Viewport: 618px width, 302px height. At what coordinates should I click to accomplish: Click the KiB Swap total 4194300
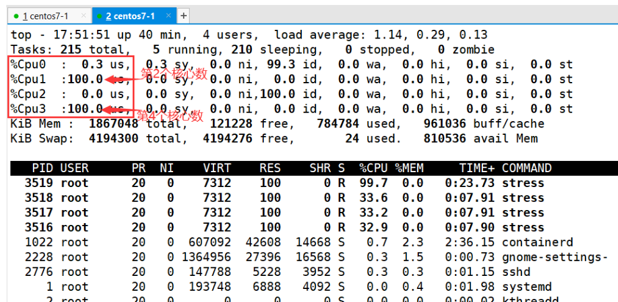click(113, 139)
